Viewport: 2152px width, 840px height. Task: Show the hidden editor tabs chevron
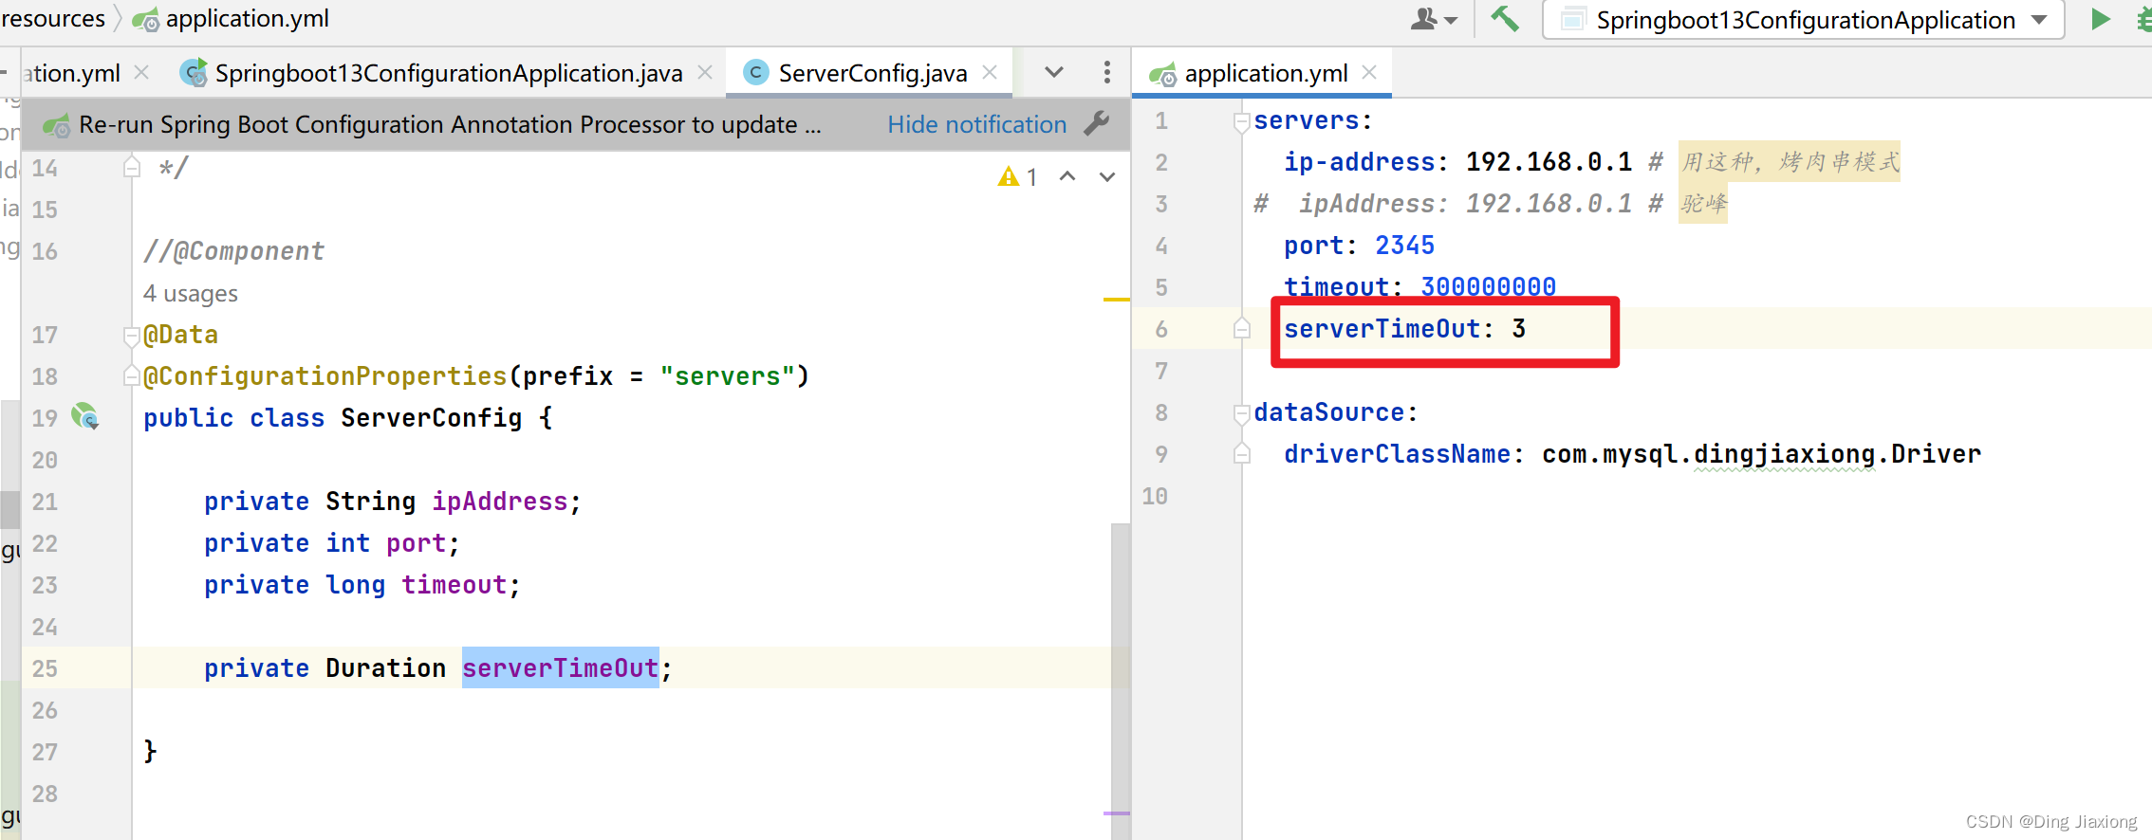coord(1053,72)
